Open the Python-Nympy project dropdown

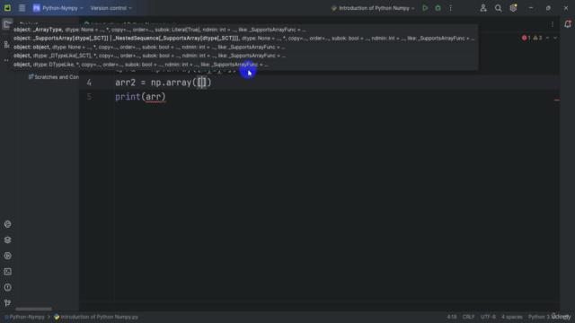[57, 8]
